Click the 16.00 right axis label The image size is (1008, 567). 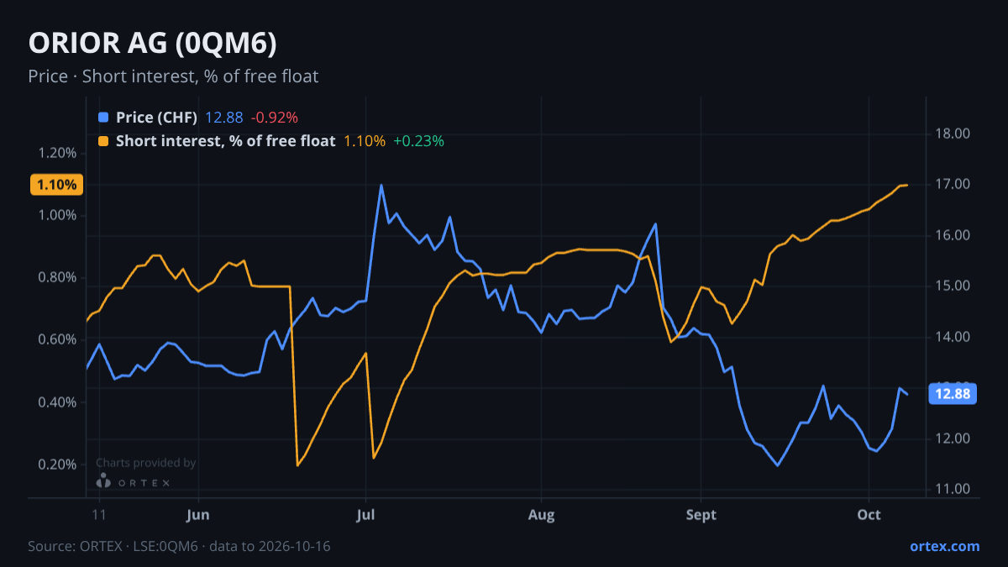952,235
